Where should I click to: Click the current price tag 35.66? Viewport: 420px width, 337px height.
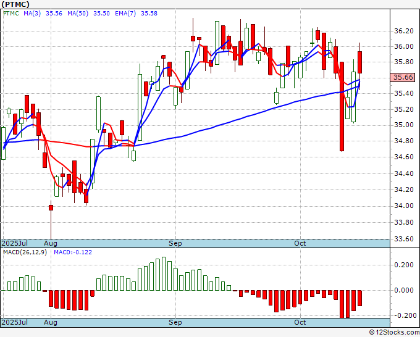coord(403,77)
